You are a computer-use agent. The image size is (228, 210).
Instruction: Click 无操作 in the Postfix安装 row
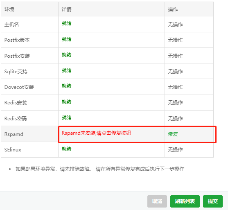pos(175,56)
